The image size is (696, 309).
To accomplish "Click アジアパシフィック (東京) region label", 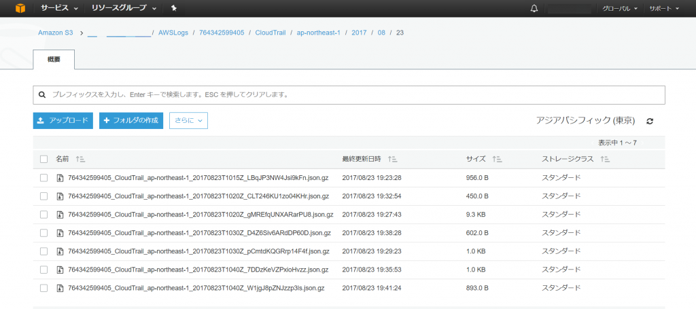I will tap(585, 121).
